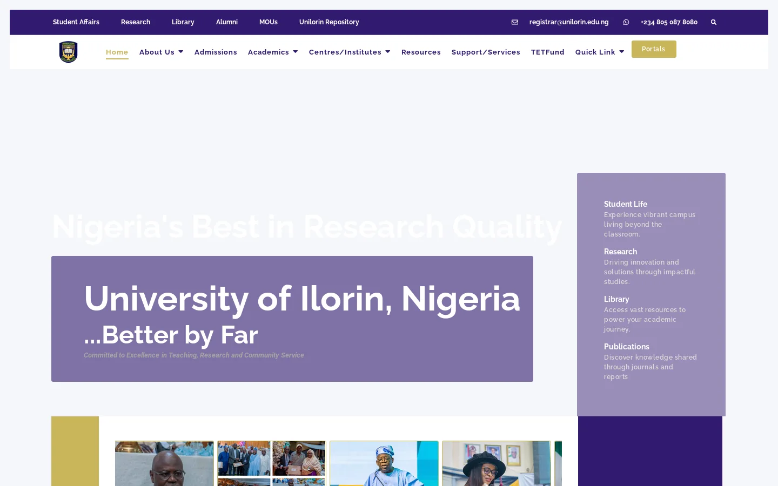
Task: Open the Research heading in side panel
Action: [621, 252]
